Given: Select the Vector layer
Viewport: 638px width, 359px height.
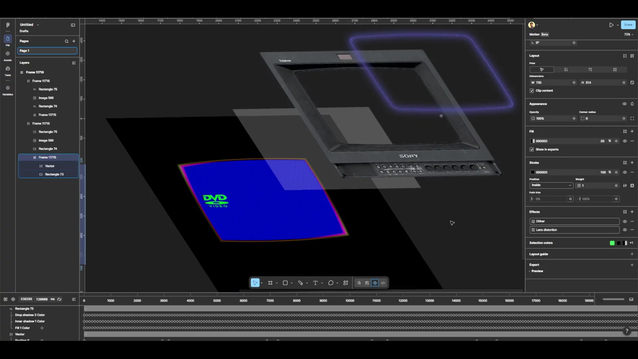Looking at the screenshot, I should [50, 166].
